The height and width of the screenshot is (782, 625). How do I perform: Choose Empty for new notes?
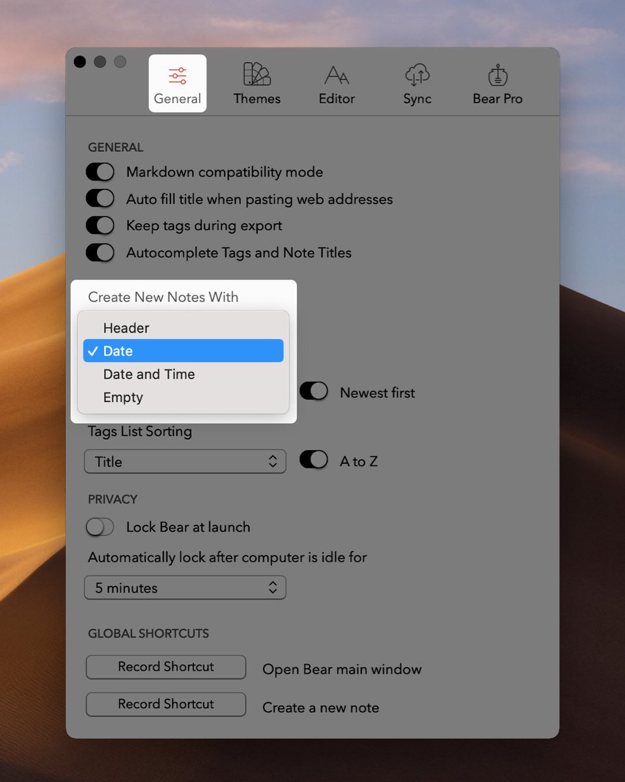coord(183,397)
